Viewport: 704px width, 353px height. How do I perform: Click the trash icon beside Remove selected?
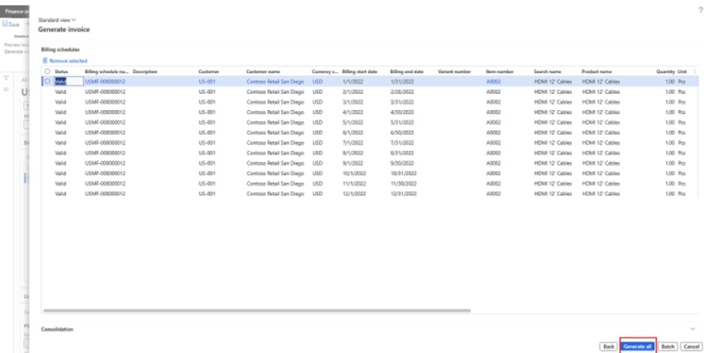(x=45, y=61)
